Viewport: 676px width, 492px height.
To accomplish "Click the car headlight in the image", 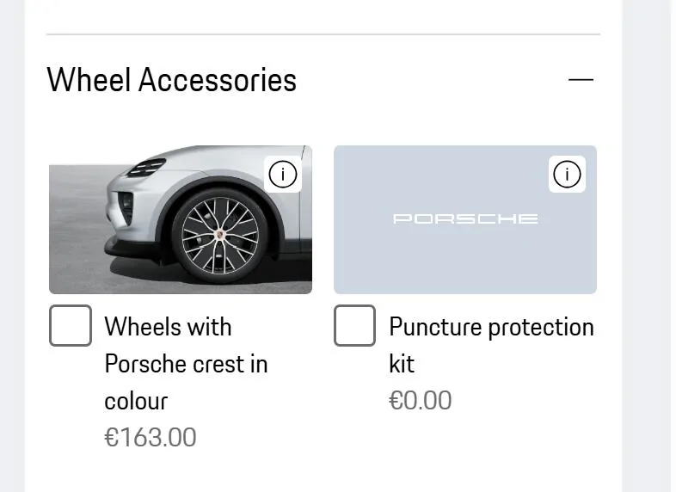I will point(147,167).
